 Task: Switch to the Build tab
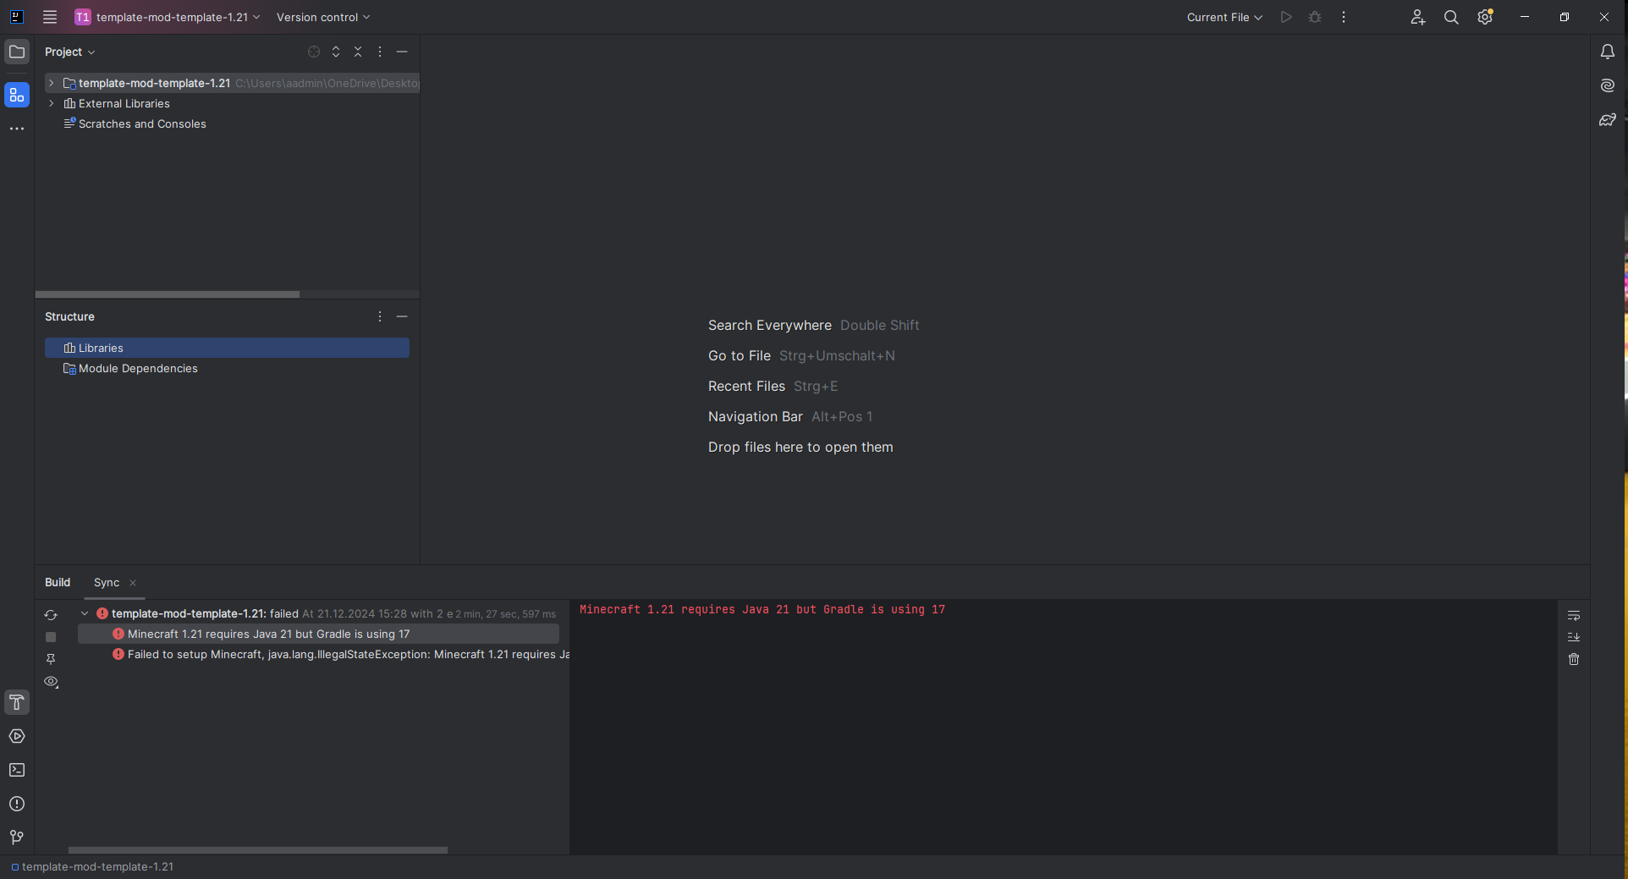click(58, 583)
